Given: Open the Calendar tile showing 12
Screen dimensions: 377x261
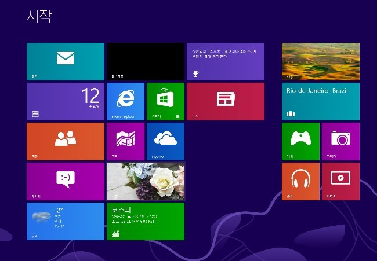Looking at the screenshot, I should 66,101.
